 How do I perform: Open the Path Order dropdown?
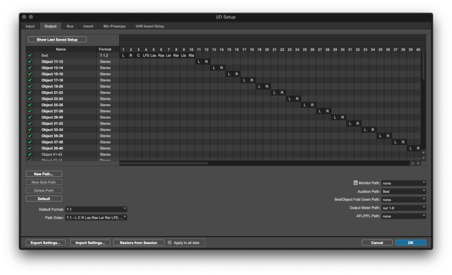pyautogui.click(x=96, y=217)
